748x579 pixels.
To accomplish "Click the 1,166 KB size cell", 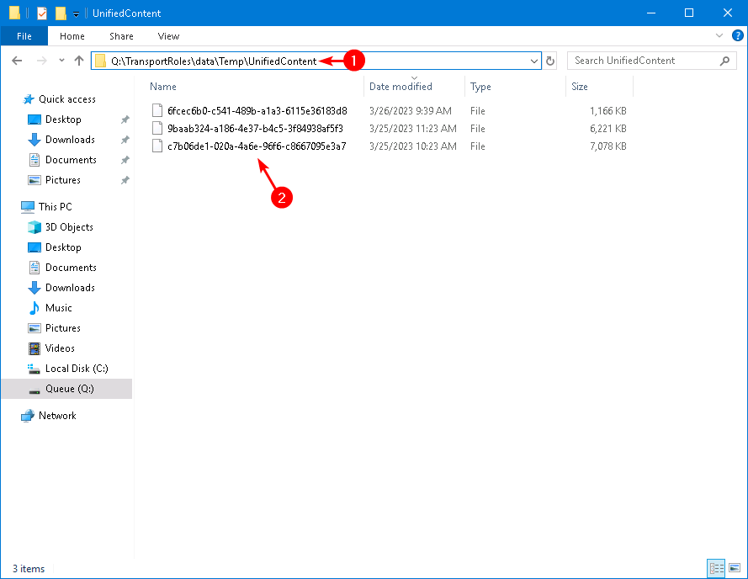I will (607, 111).
